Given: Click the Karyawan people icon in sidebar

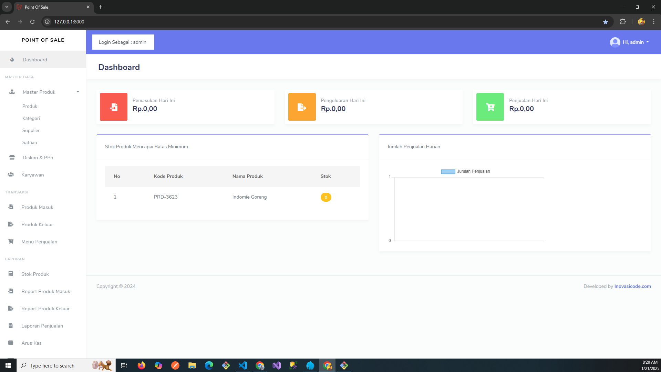Looking at the screenshot, I should [11, 175].
